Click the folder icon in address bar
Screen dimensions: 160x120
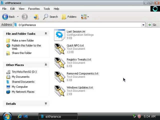pyautogui.click(x=15, y=25)
